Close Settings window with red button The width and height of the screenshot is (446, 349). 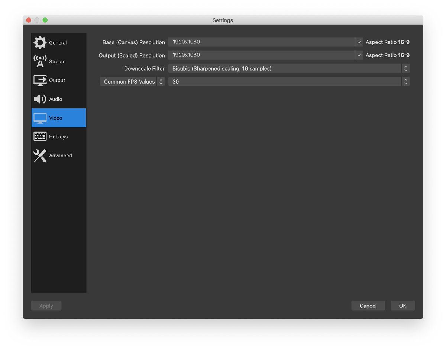(29, 20)
